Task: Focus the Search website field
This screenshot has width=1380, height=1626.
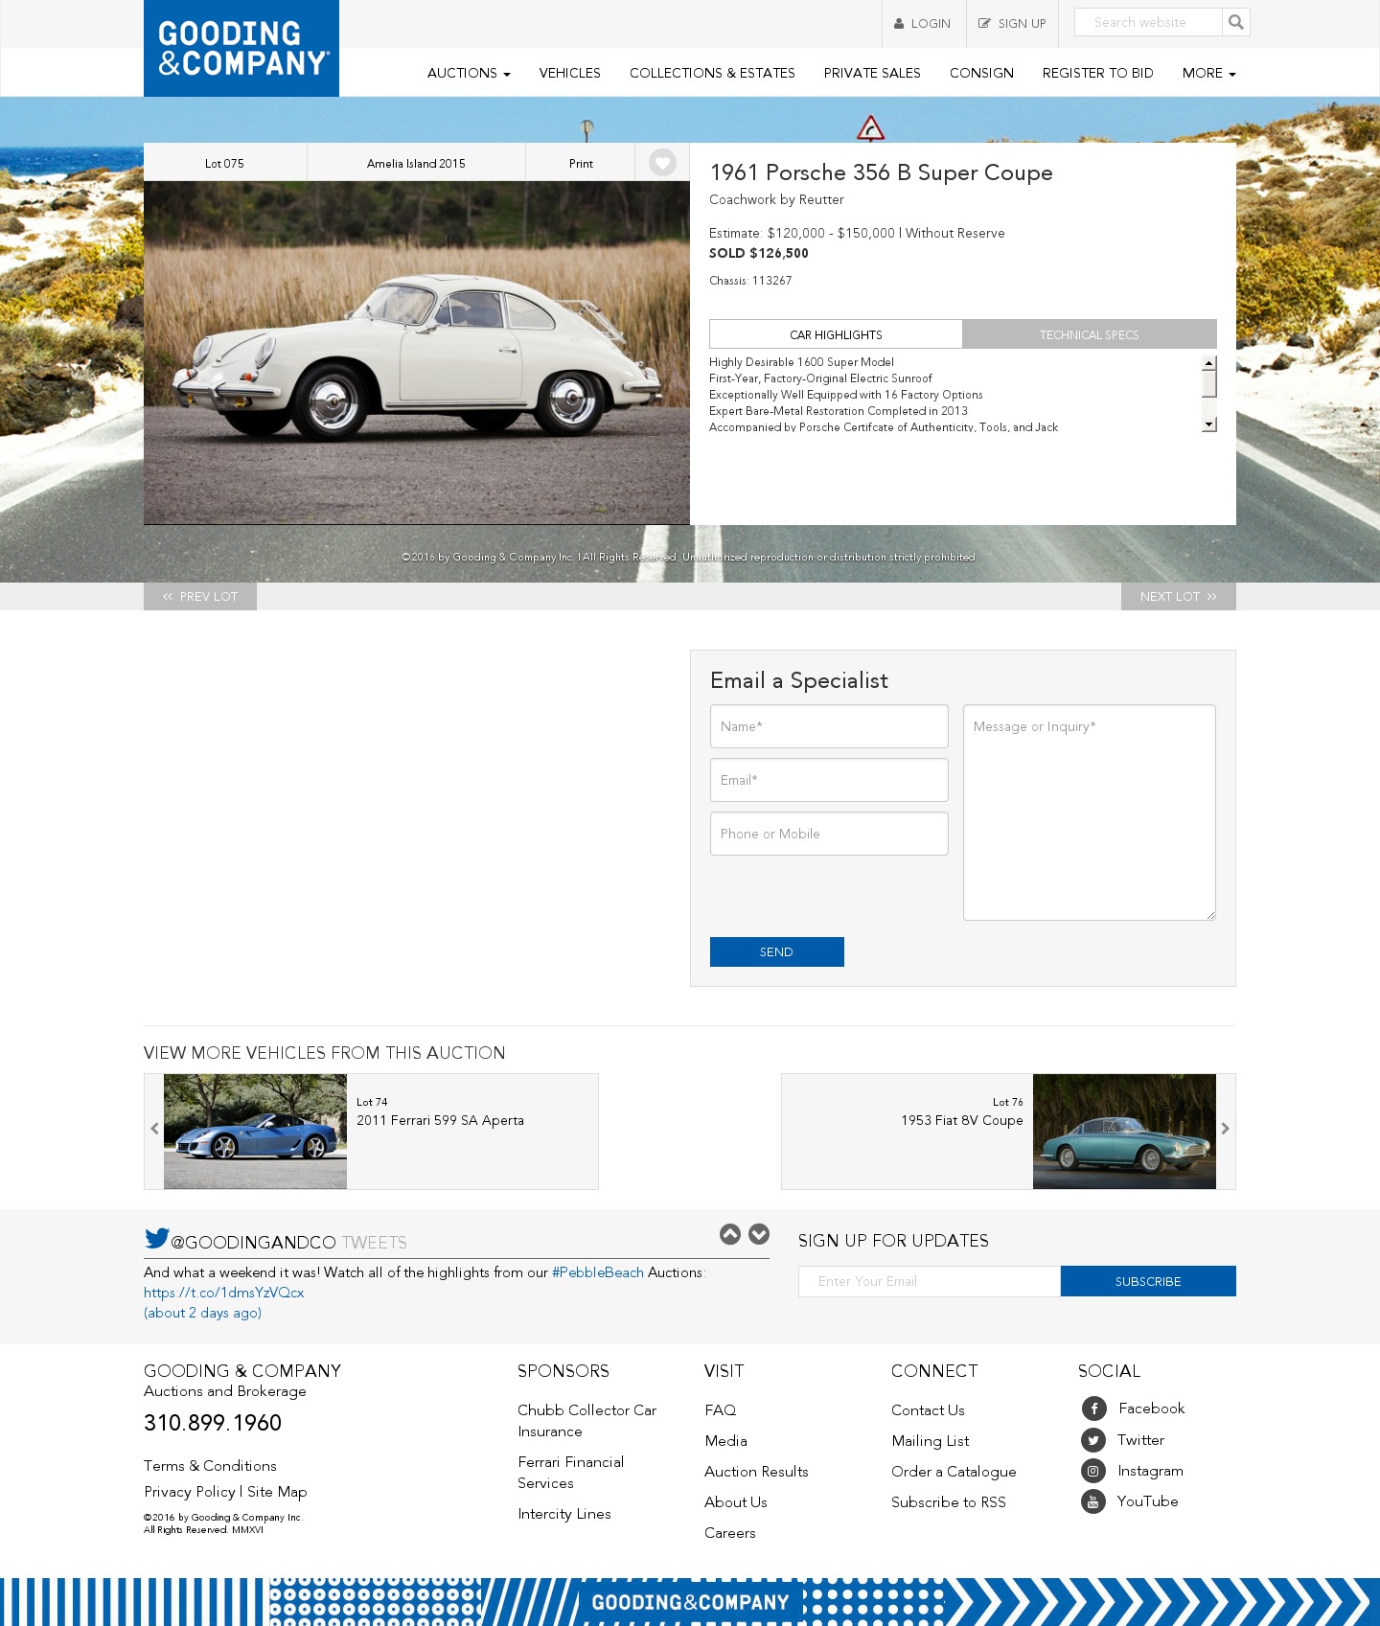Action: tap(1148, 22)
